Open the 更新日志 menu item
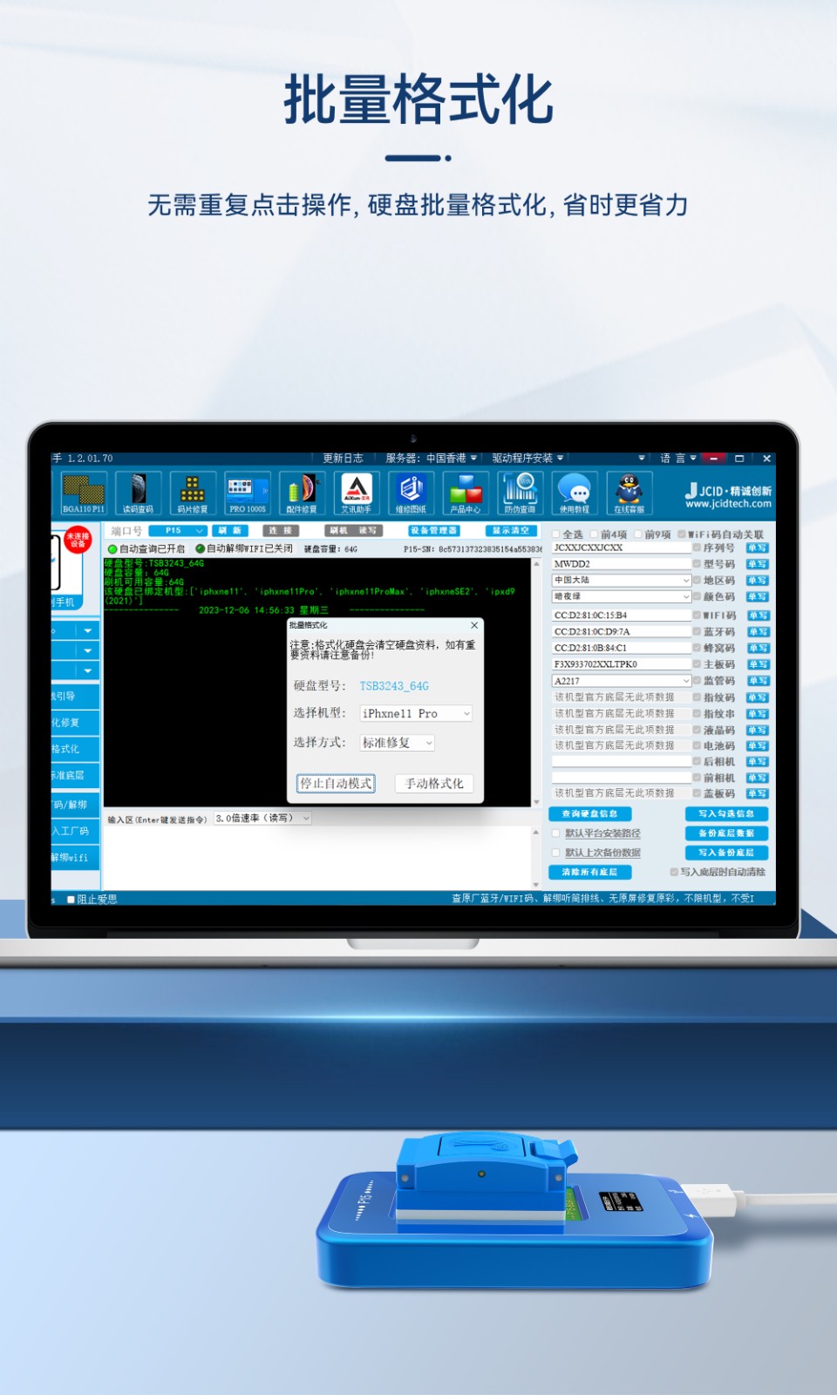The height and width of the screenshot is (1395, 837). click(343, 458)
